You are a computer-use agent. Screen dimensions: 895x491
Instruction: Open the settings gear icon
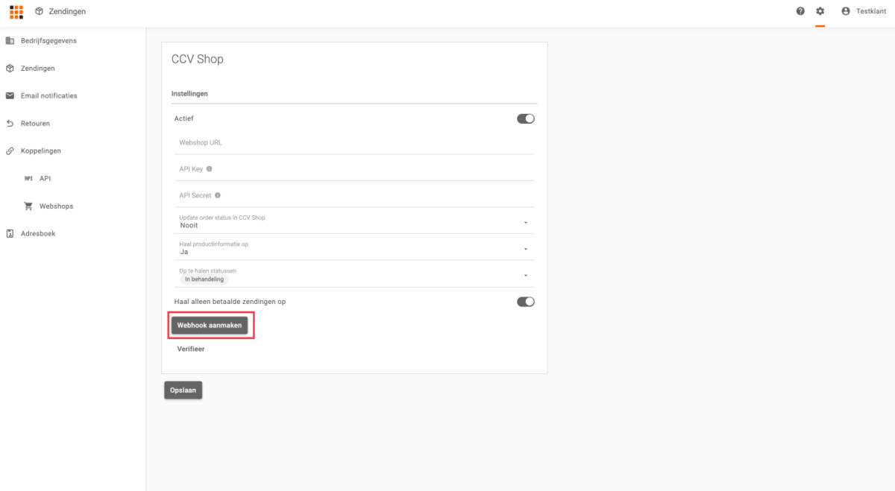pyautogui.click(x=820, y=11)
